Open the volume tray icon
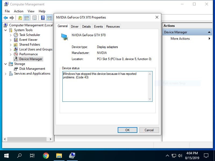215x161 pixels. click(180, 156)
